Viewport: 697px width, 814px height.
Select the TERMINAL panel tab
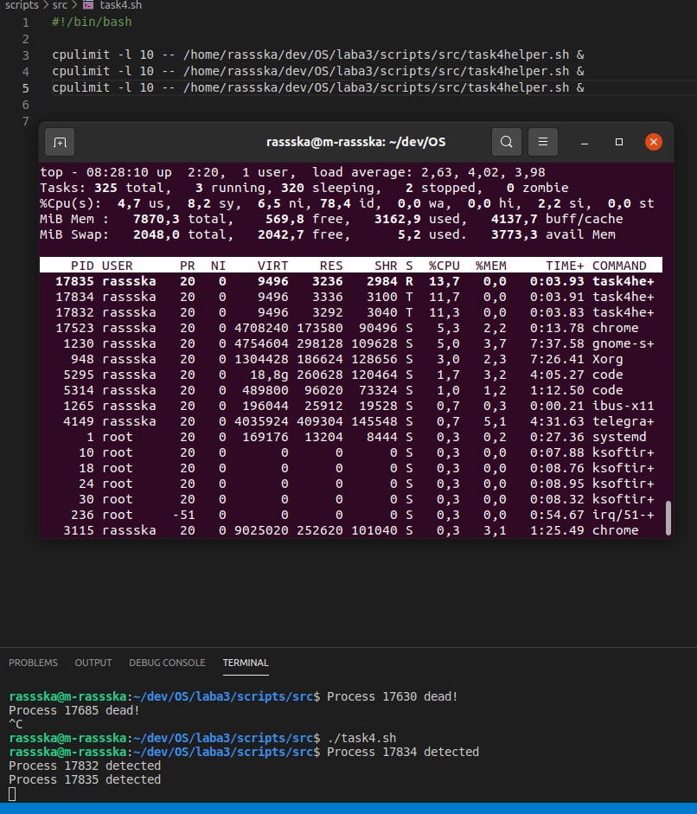click(x=246, y=663)
